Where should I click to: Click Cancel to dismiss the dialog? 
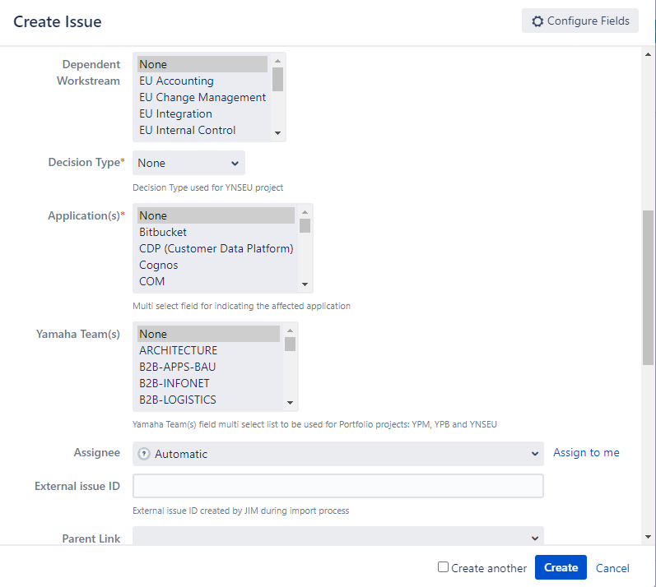point(612,568)
